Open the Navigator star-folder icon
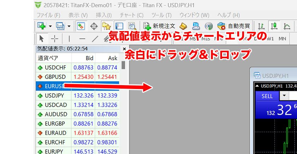 [x=106, y=26]
